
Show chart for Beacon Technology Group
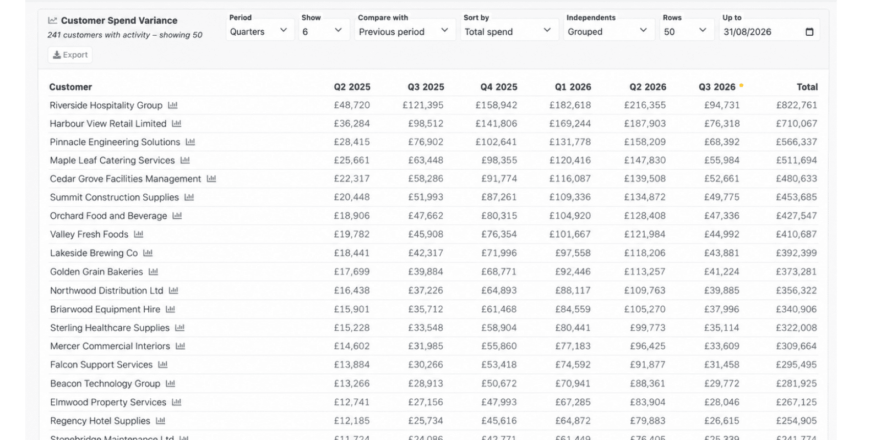pos(171,383)
